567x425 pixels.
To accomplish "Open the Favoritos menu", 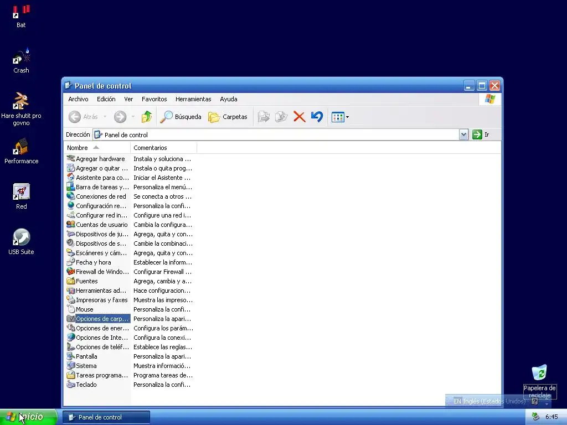I will tap(154, 99).
